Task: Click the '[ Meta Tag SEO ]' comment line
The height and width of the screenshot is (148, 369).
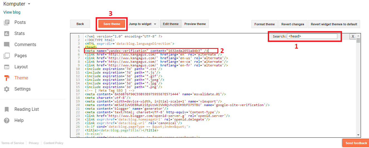Action: point(110,91)
